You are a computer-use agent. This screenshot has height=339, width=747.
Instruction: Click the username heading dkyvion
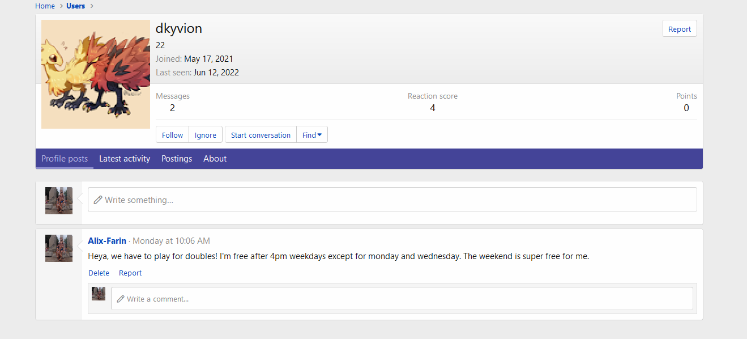point(179,28)
